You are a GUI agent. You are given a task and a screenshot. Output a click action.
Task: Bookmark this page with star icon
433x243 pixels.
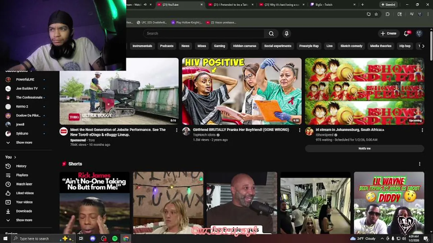point(376,14)
